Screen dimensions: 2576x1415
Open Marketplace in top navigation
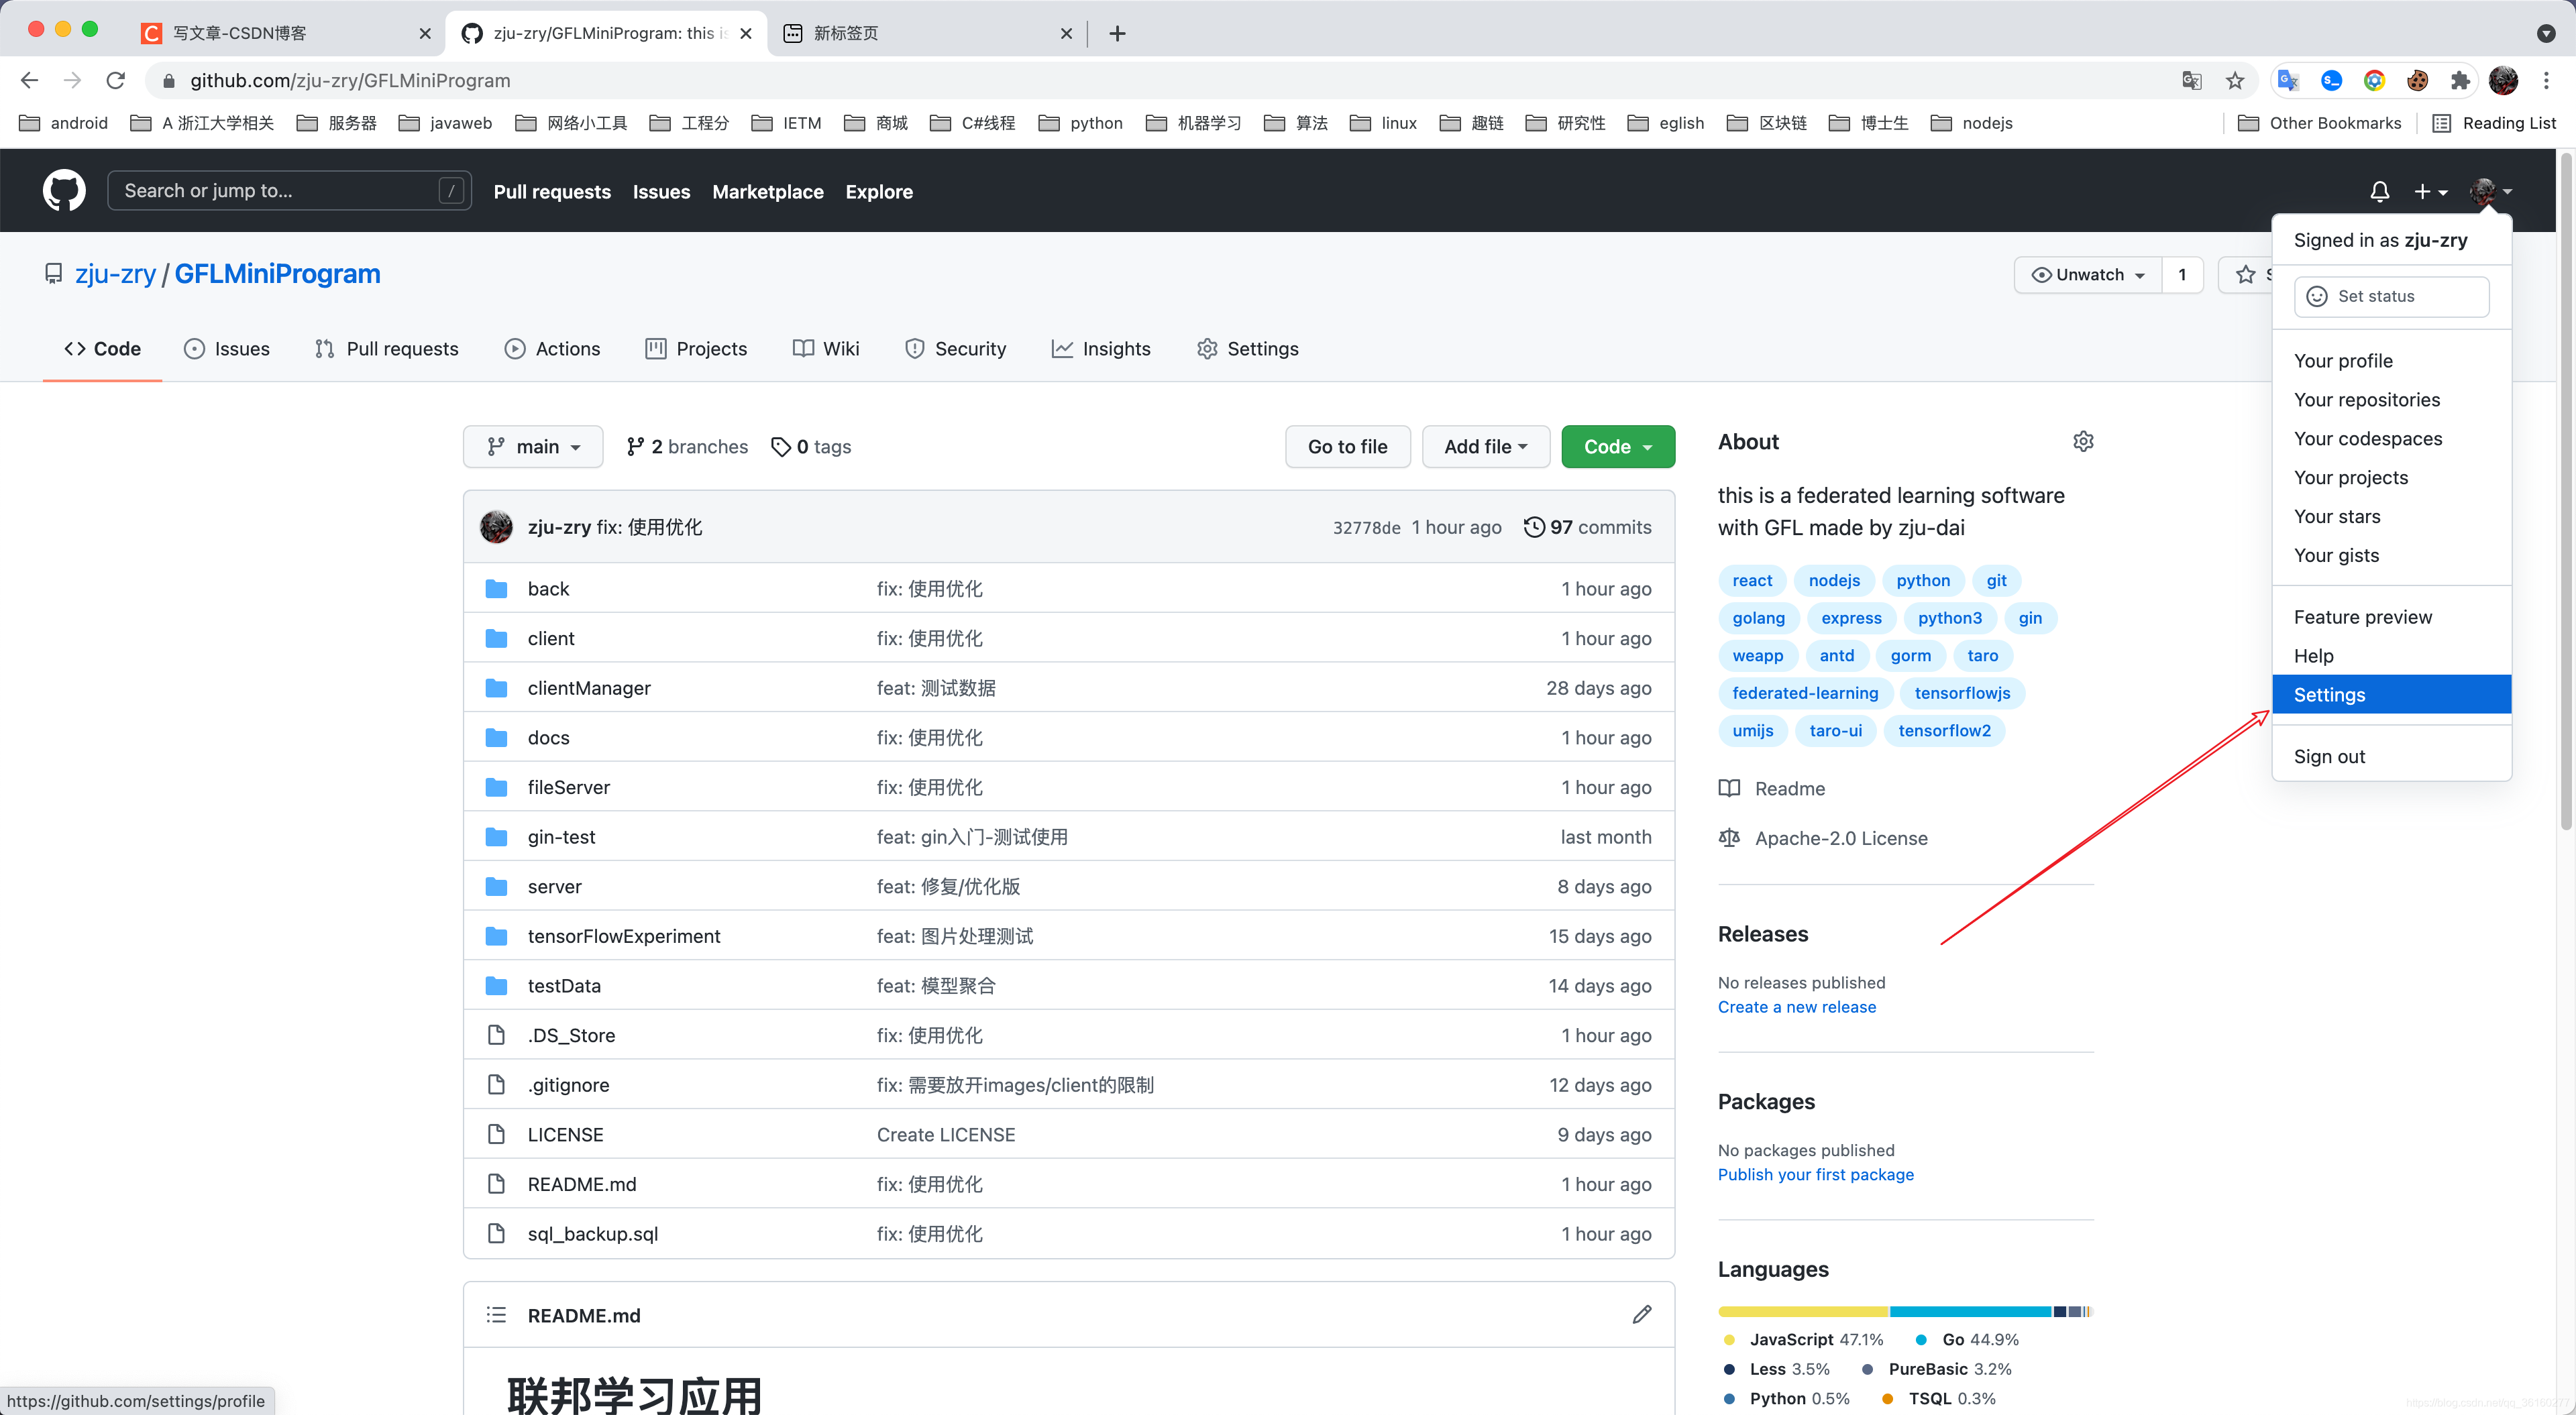point(768,191)
